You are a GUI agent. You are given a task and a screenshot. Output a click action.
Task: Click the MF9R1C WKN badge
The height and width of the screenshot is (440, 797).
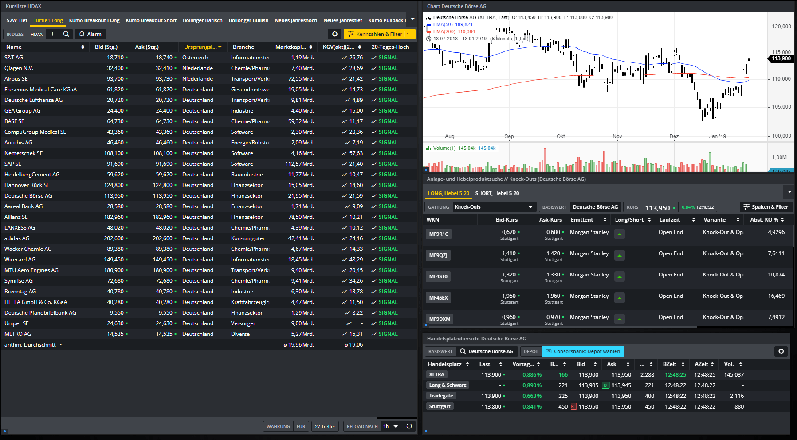(x=439, y=234)
